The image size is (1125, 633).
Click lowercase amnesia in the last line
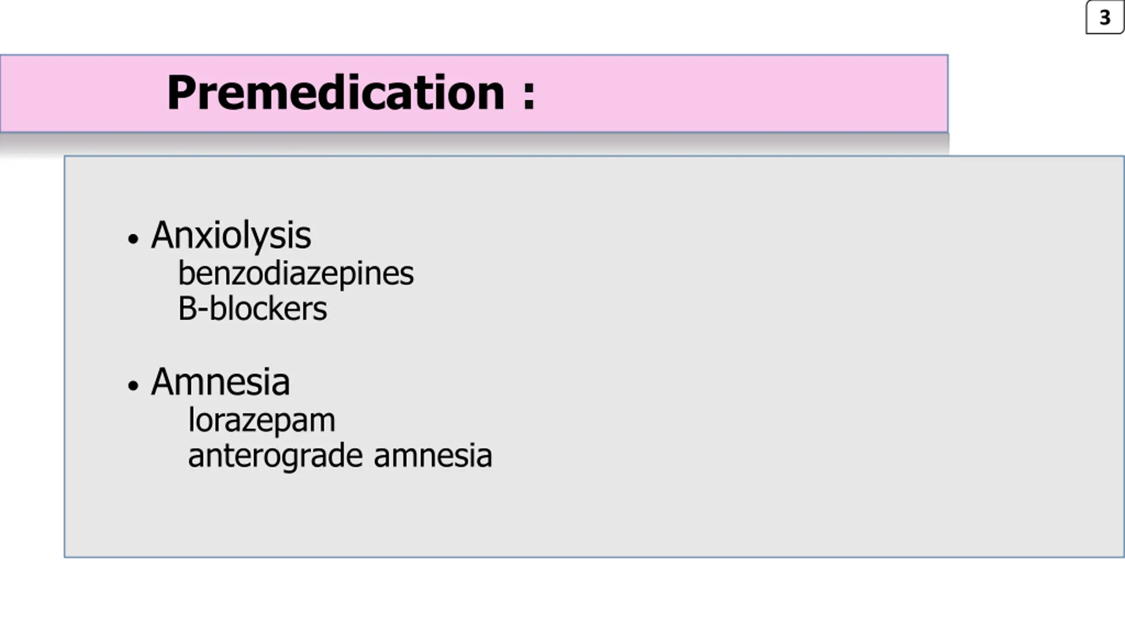433,456
